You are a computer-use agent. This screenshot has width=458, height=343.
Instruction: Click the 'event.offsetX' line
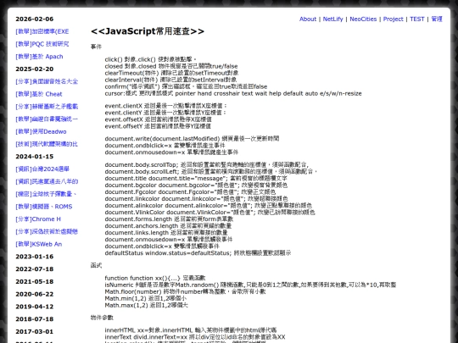[158, 119]
